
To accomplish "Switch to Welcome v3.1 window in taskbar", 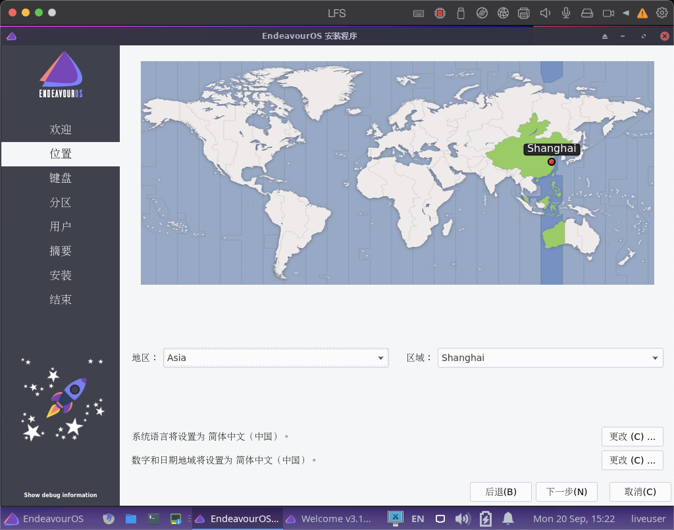I will click(328, 519).
